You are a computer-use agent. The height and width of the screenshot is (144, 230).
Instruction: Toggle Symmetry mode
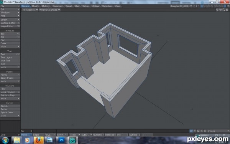point(62,135)
